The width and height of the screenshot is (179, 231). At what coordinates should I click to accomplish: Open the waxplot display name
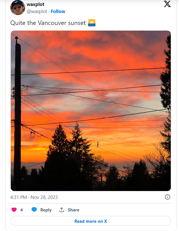click(35, 4)
